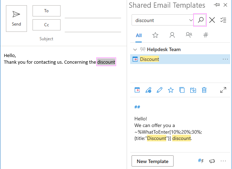
Task: Click the Send button
Action: click(16, 19)
